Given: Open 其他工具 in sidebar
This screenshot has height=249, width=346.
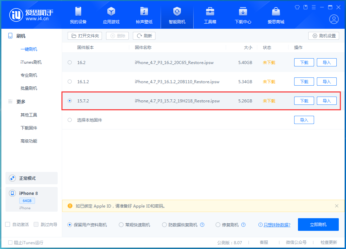Looking at the screenshot, I should tap(29, 115).
